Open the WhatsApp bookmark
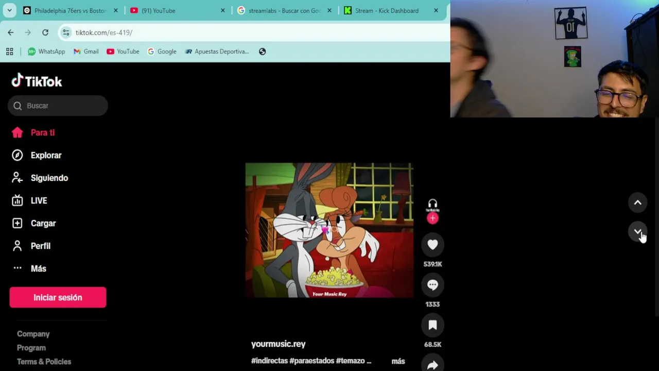This screenshot has height=371, width=659. tap(46, 52)
